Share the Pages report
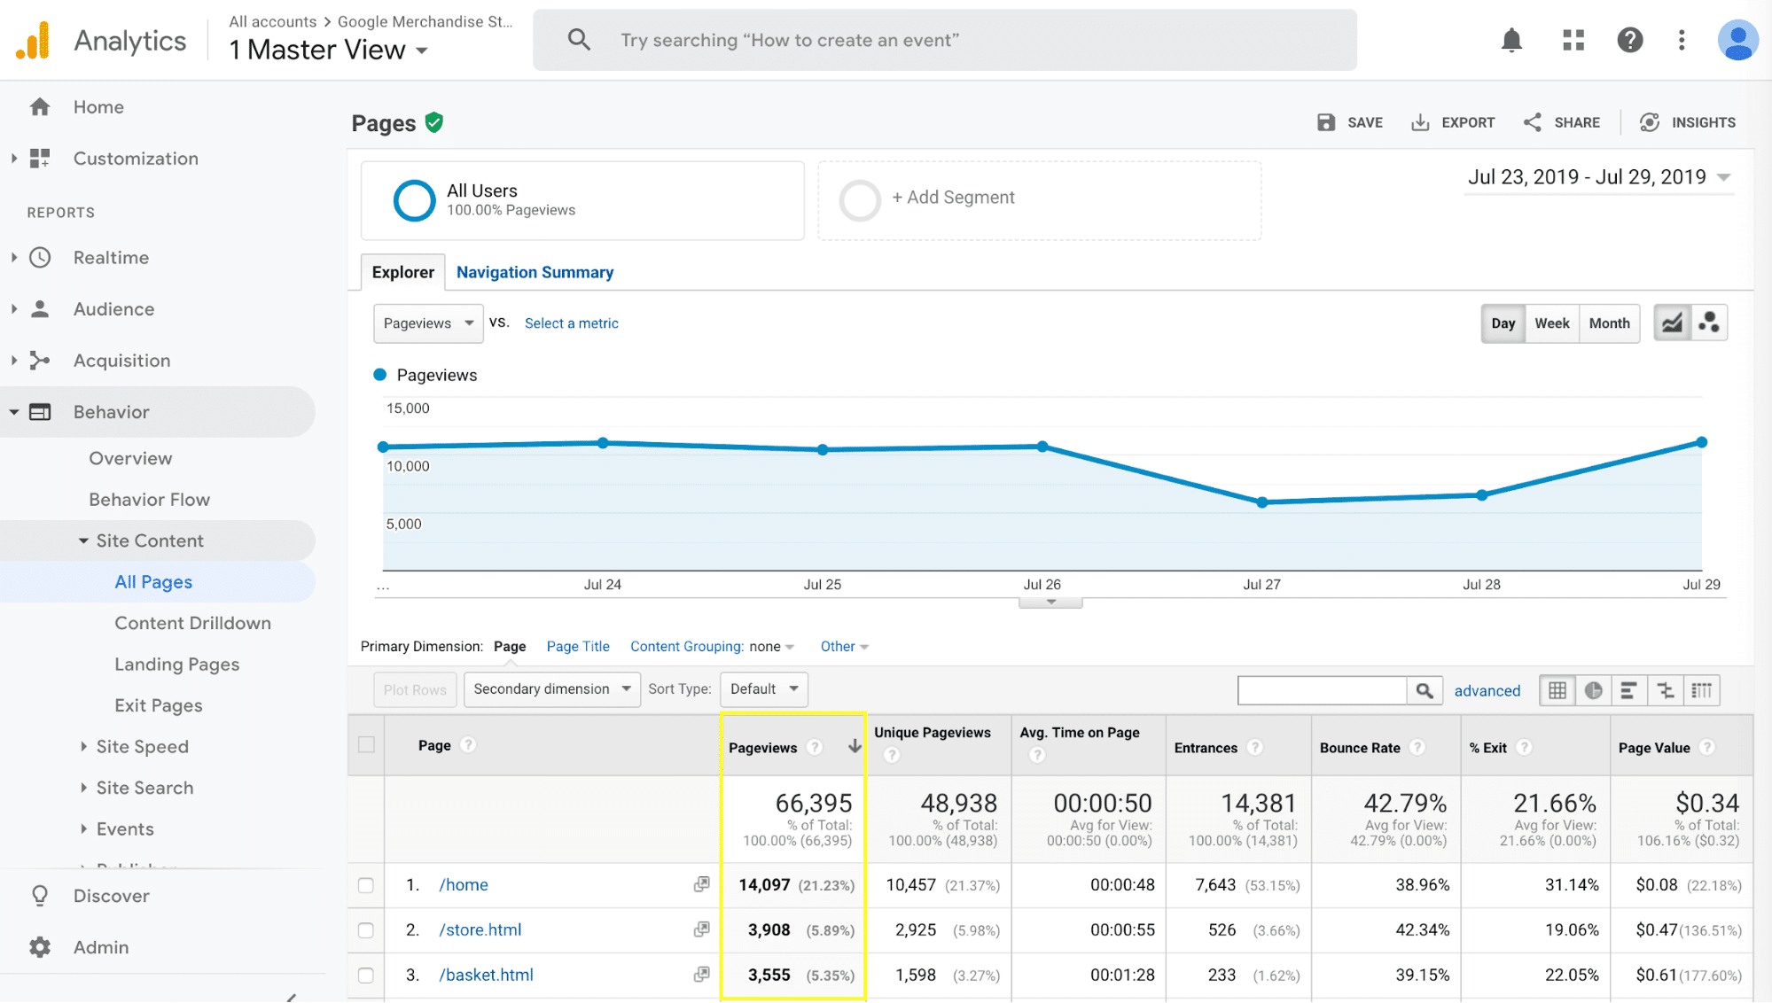 pyautogui.click(x=1561, y=122)
